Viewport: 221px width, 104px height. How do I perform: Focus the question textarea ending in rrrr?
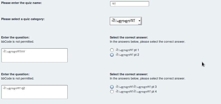(x=35, y=55)
